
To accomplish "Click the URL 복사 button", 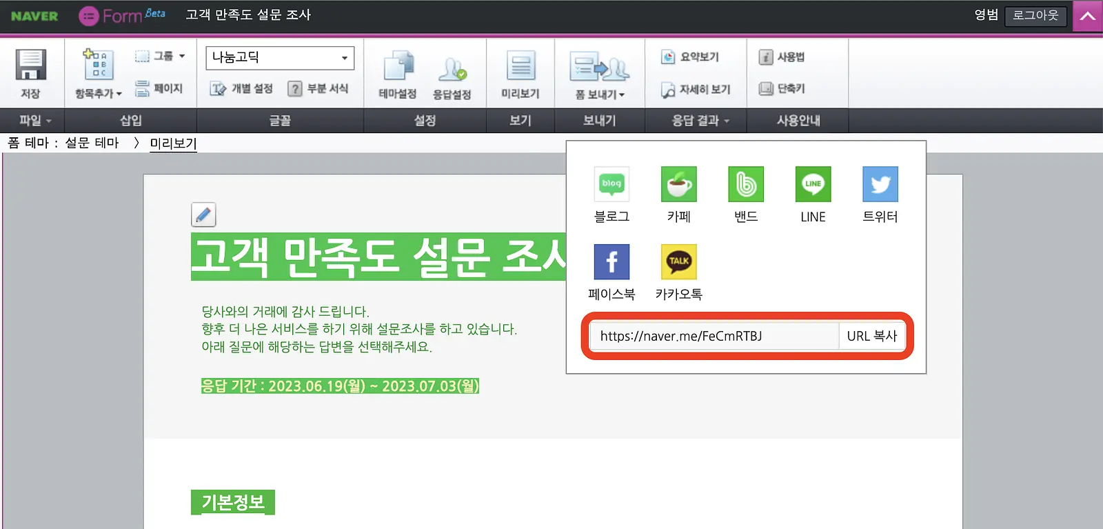I will 872,336.
